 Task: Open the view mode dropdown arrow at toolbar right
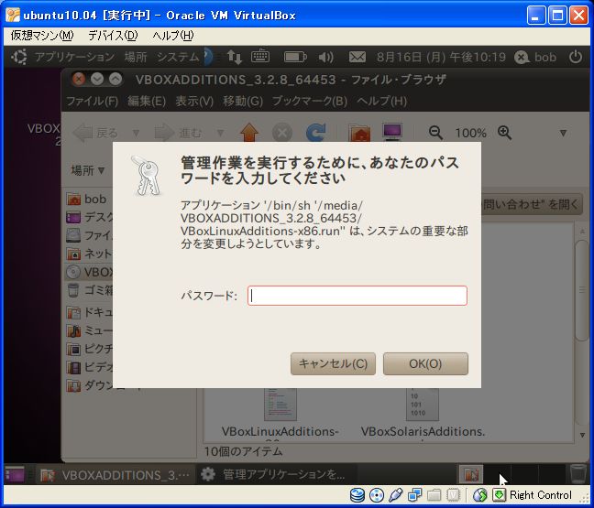(564, 133)
